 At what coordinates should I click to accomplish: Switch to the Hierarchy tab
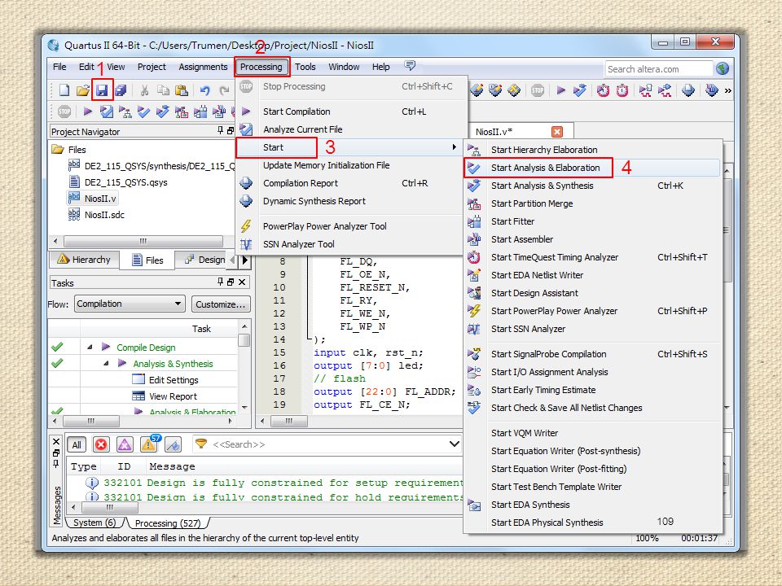(84, 260)
